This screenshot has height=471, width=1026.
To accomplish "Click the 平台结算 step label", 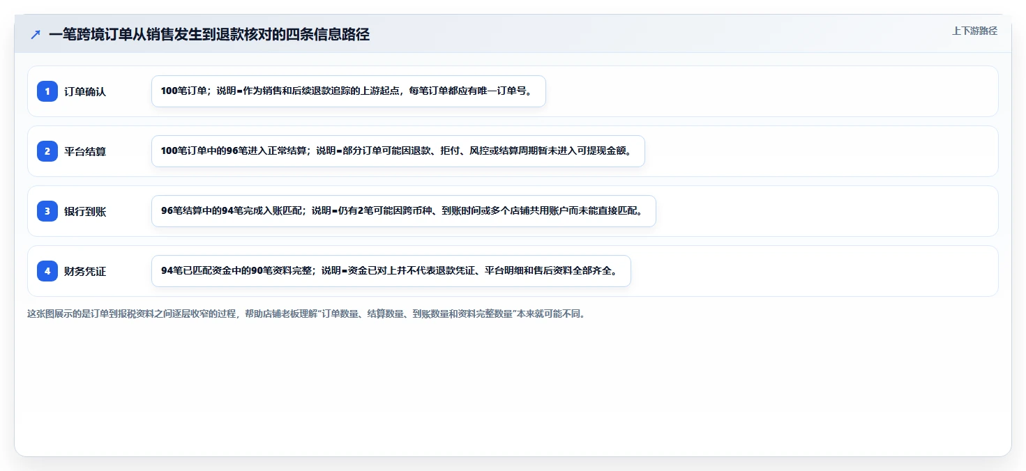I will pos(85,151).
